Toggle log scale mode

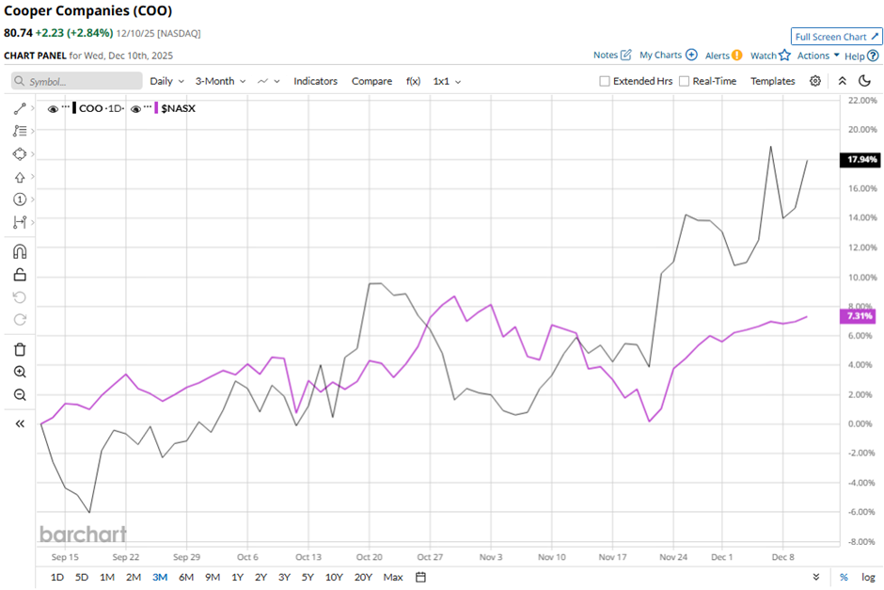(868, 577)
